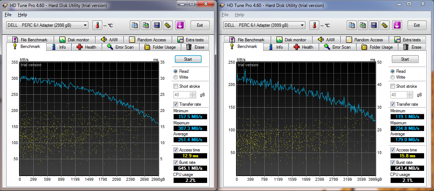The height and width of the screenshot is (191, 434).
Task: Toggle Access time checkbox in right window
Action: [x=393, y=150]
